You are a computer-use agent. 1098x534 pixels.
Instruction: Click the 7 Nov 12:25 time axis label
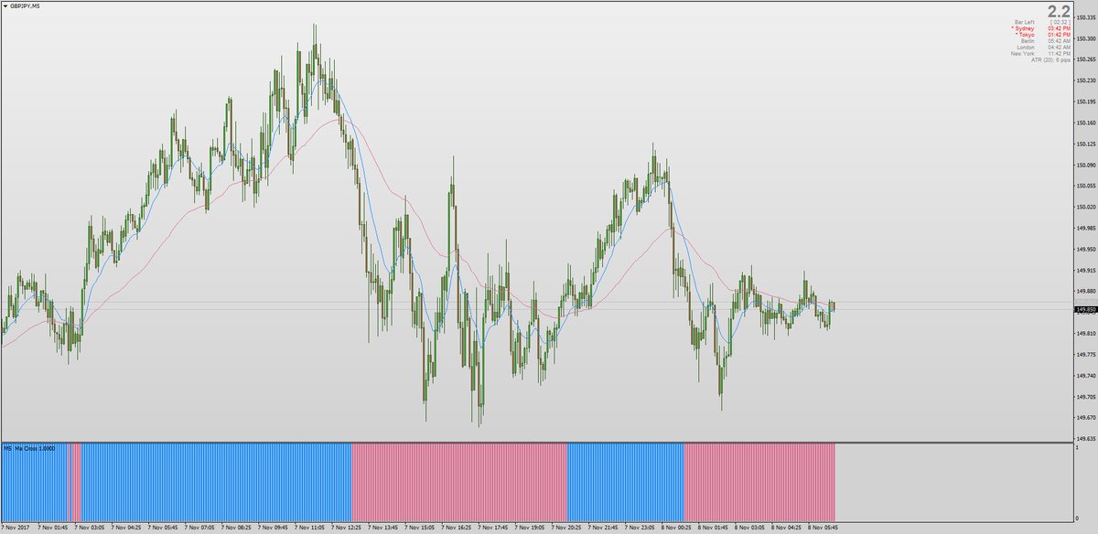pyautogui.click(x=347, y=528)
